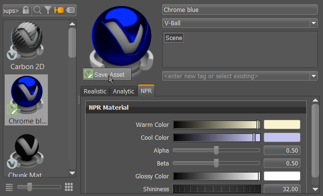The width and height of the screenshot is (323, 196).
Task: Select the Carbon 2D material thumbnail
Action: [x=27, y=46]
